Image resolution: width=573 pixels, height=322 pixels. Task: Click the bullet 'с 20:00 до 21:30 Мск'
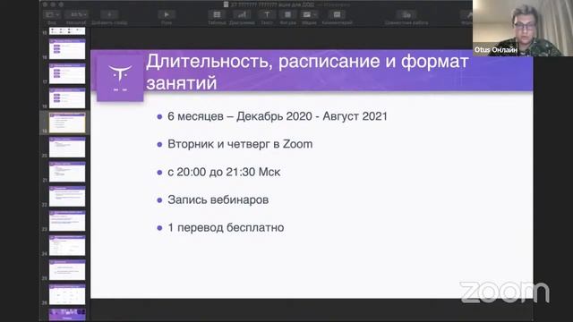tap(224, 172)
